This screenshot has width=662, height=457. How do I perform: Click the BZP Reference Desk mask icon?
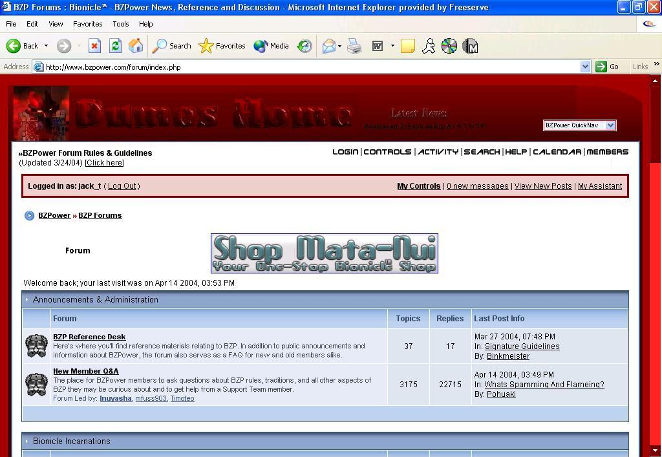coord(37,346)
